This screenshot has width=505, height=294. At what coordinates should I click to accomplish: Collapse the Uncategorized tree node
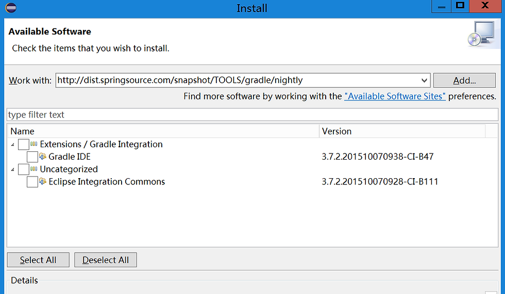(12, 169)
